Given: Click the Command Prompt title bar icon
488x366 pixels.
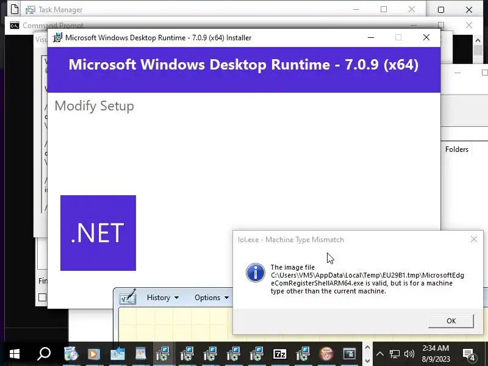Looking at the screenshot, I should [x=14, y=26].
